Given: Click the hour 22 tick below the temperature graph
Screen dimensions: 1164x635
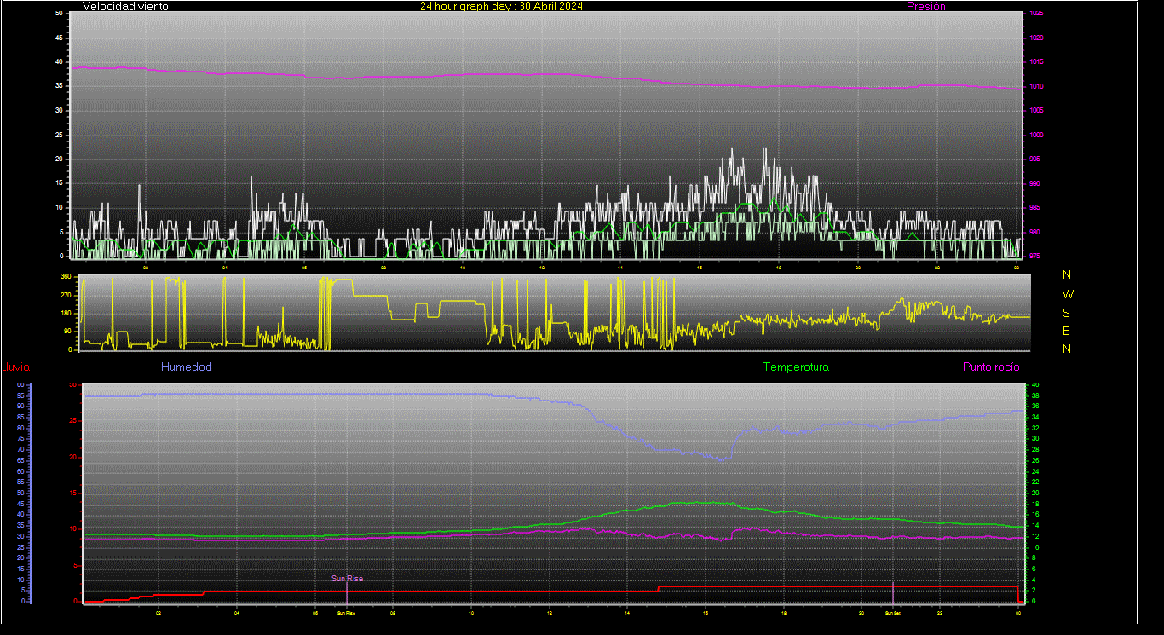Looking at the screenshot, I should [x=939, y=613].
